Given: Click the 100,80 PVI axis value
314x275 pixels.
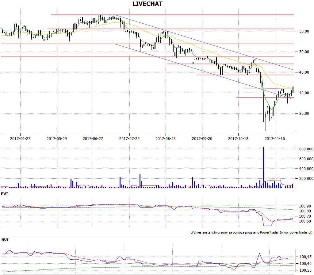Looking at the screenshot, I should point(305,211).
